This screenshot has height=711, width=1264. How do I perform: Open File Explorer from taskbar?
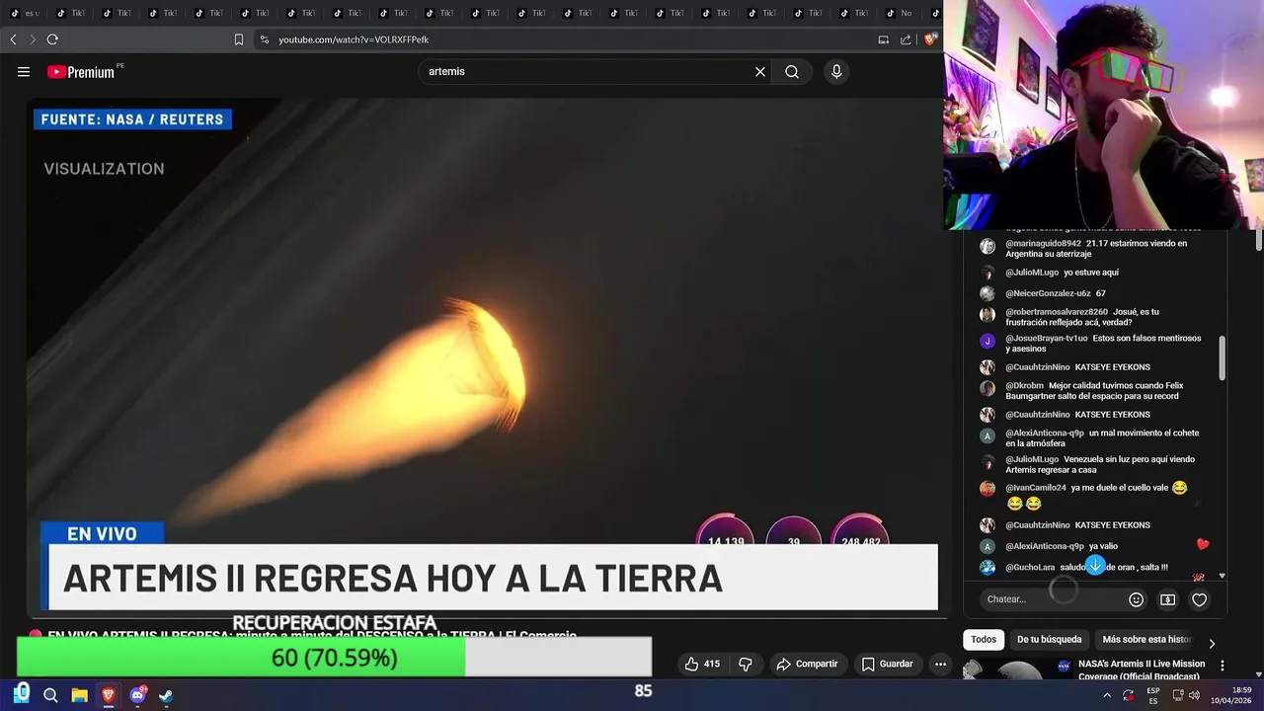(x=79, y=695)
